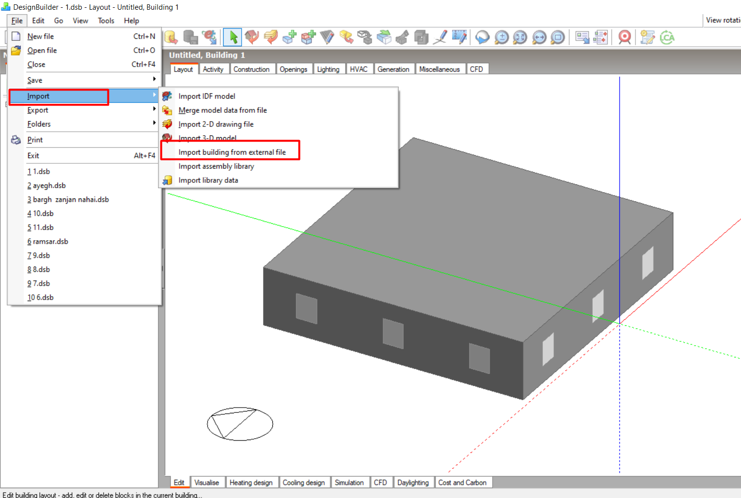This screenshot has height=498, width=741.
Task: Click the red box with plus icon
Action: coord(308,37)
